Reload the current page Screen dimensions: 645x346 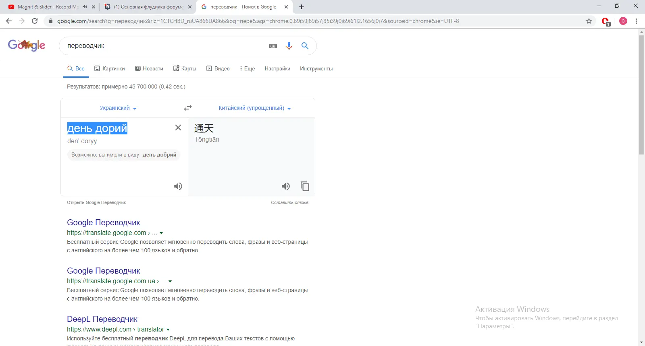[x=35, y=21]
